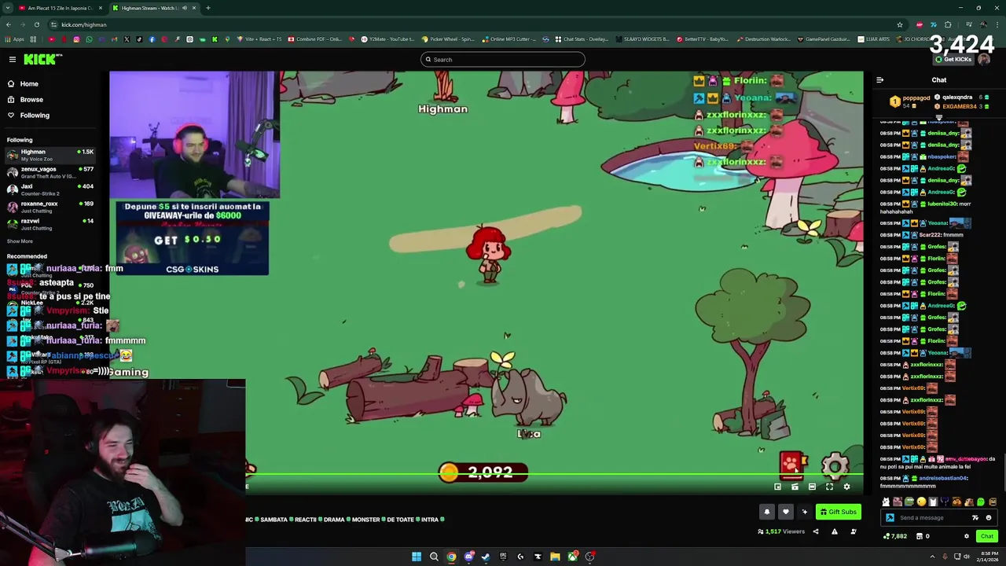
Task: Pick the green frog quick emote
Action: pos(909,502)
